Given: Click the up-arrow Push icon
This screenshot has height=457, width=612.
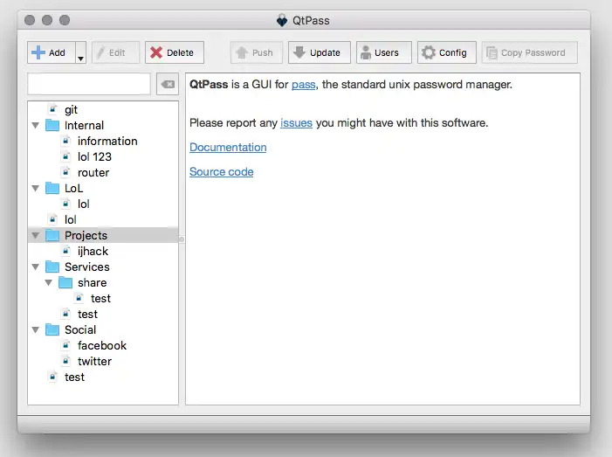Looking at the screenshot, I should click(242, 52).
